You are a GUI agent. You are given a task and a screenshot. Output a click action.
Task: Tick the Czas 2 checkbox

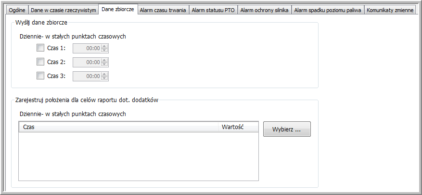[40, 62]
